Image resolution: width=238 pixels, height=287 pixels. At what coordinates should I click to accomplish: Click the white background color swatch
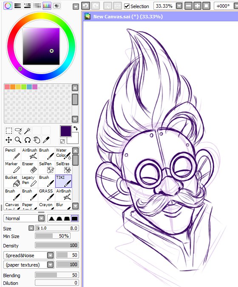point(74,140)
